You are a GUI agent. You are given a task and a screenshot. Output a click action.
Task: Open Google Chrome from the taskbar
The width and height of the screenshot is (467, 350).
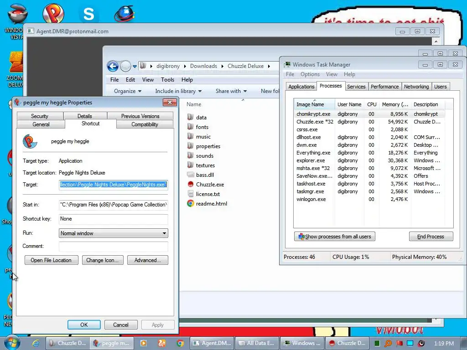tap(180, 343)
